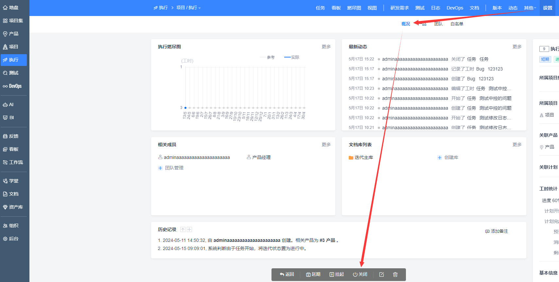The height and width of the screenshot is (282, 559).
Task: Open the top 测试 tab
Action: click(420, 8)
